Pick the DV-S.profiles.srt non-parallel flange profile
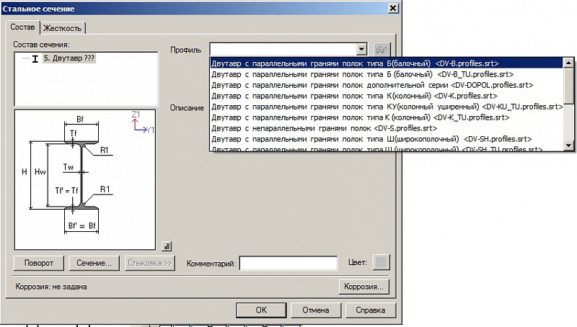Viewport: 577px width, 327px height. (324, 127)
